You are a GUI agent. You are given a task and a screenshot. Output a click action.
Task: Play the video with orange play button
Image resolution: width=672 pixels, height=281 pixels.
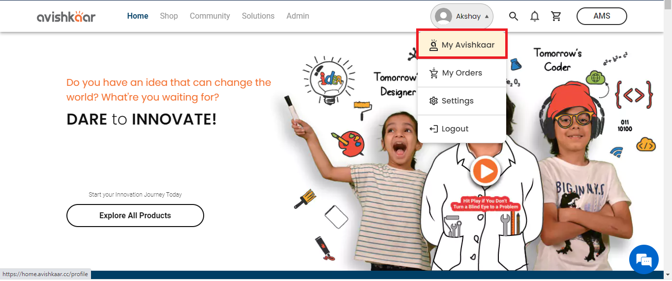coord(486,171)
